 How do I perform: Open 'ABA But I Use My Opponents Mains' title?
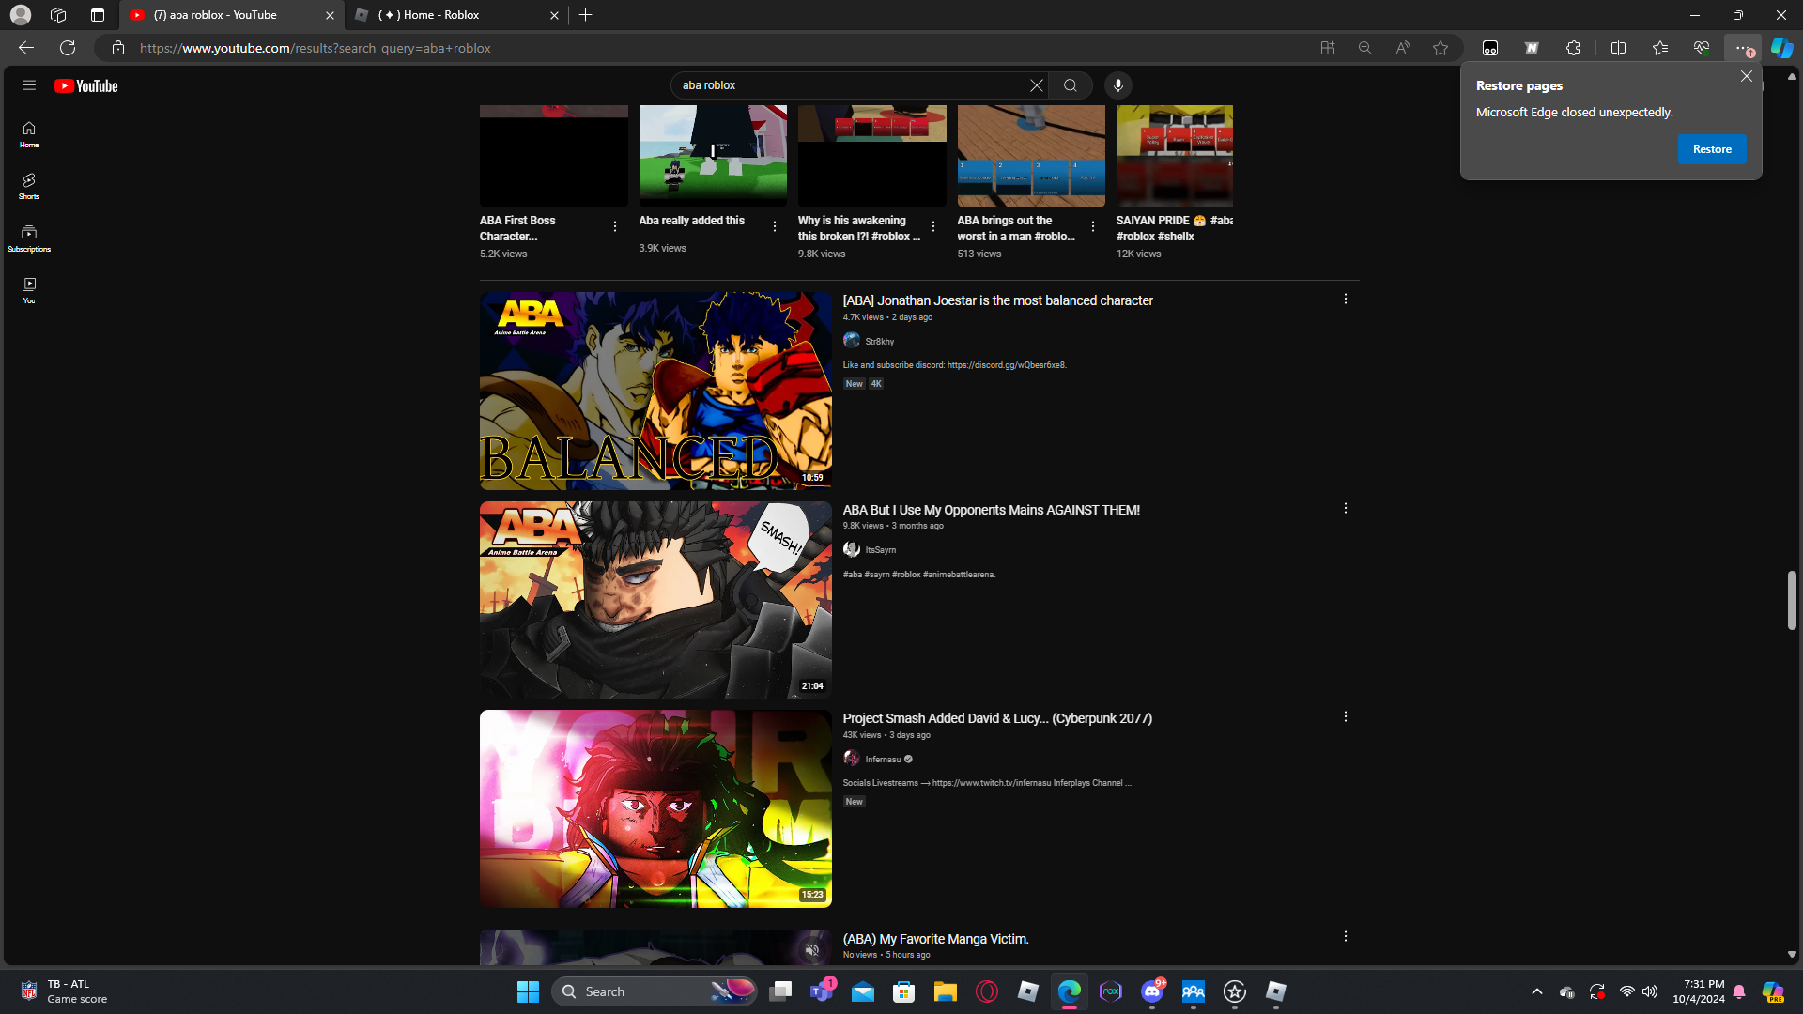[x=991, y=510]
